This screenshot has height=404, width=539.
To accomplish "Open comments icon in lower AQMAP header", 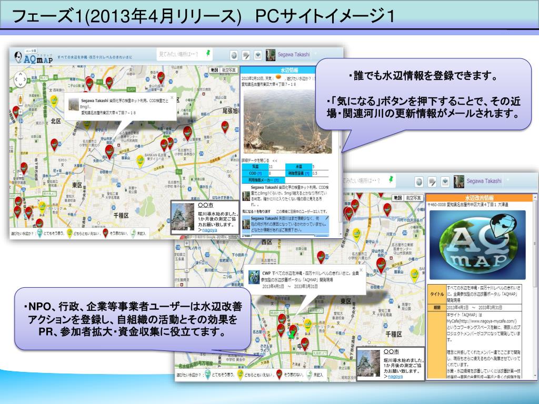I will click(432, 181).
